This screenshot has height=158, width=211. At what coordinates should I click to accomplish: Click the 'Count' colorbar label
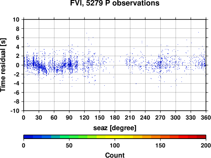tap(115, 155)
